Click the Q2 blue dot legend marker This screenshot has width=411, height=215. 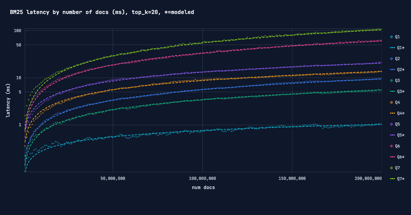(x=391, y=59)
